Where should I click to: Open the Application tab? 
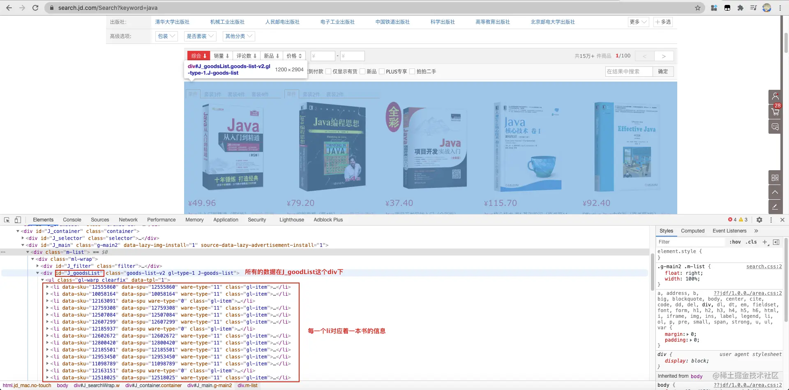point(226,220)
